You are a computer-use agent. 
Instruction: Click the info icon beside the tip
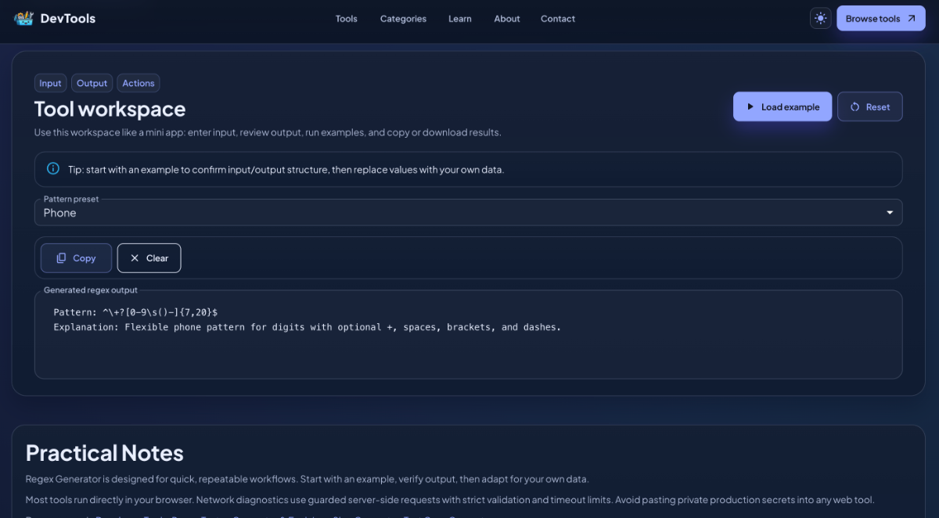pyautogui.click(x=53, y=168)
